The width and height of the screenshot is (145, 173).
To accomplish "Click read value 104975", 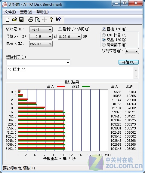I will point(131,120).
